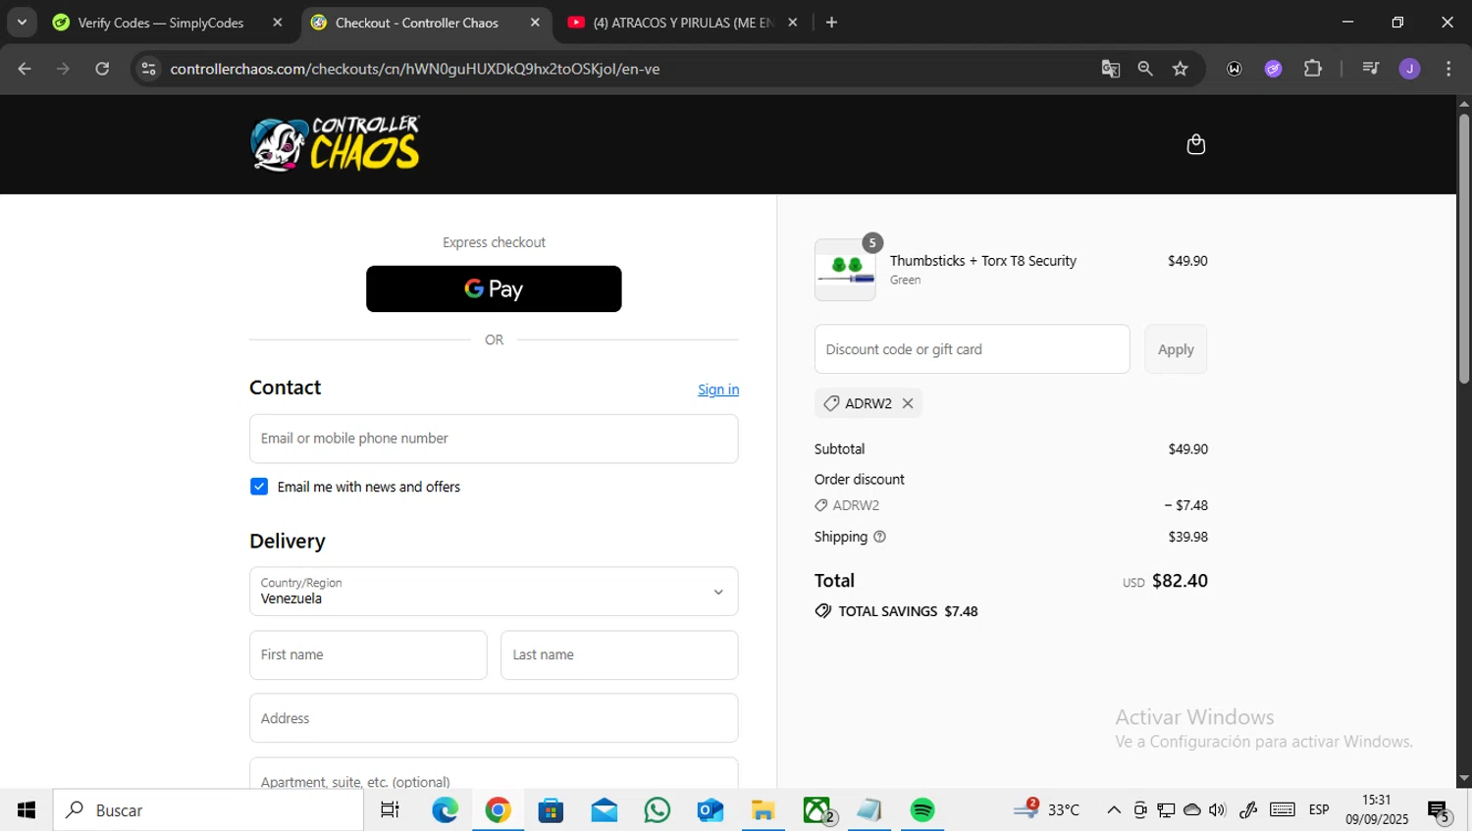
Task: Click the Thumbsticks product thumbnail
Action: click(x=845, y=270)
